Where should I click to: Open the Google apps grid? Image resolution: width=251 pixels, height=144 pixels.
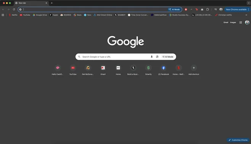click(x=241, y=22)
